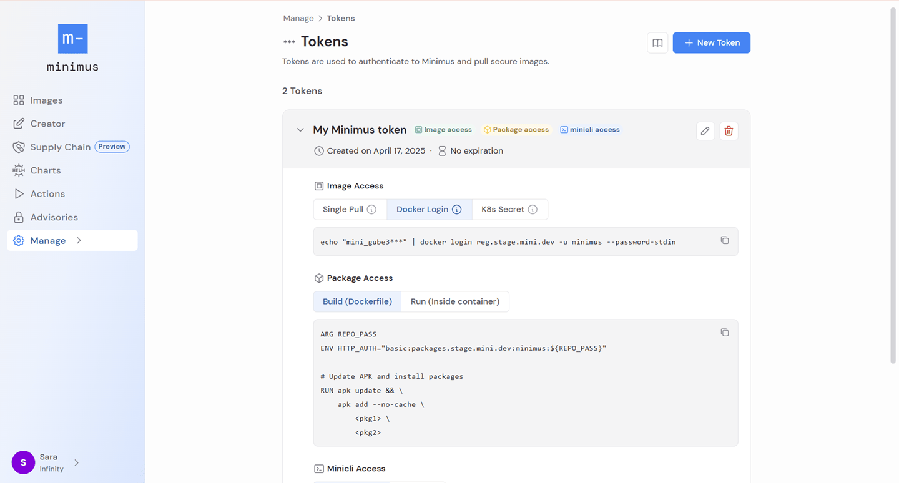The width and height of the screenshot is (899, 483).
Task: Click the '# Update APK and install packages' comment
Action: pyautogui.click(x=392, y=376)
